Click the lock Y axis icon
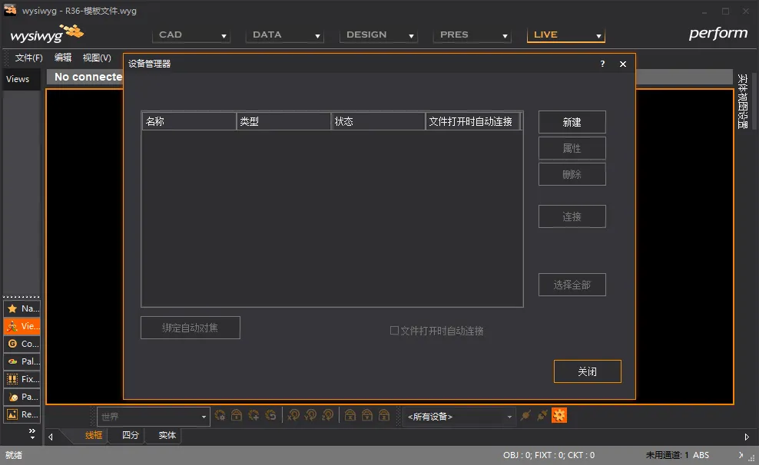This screenshot has width=759, height=465. point(367,415)
